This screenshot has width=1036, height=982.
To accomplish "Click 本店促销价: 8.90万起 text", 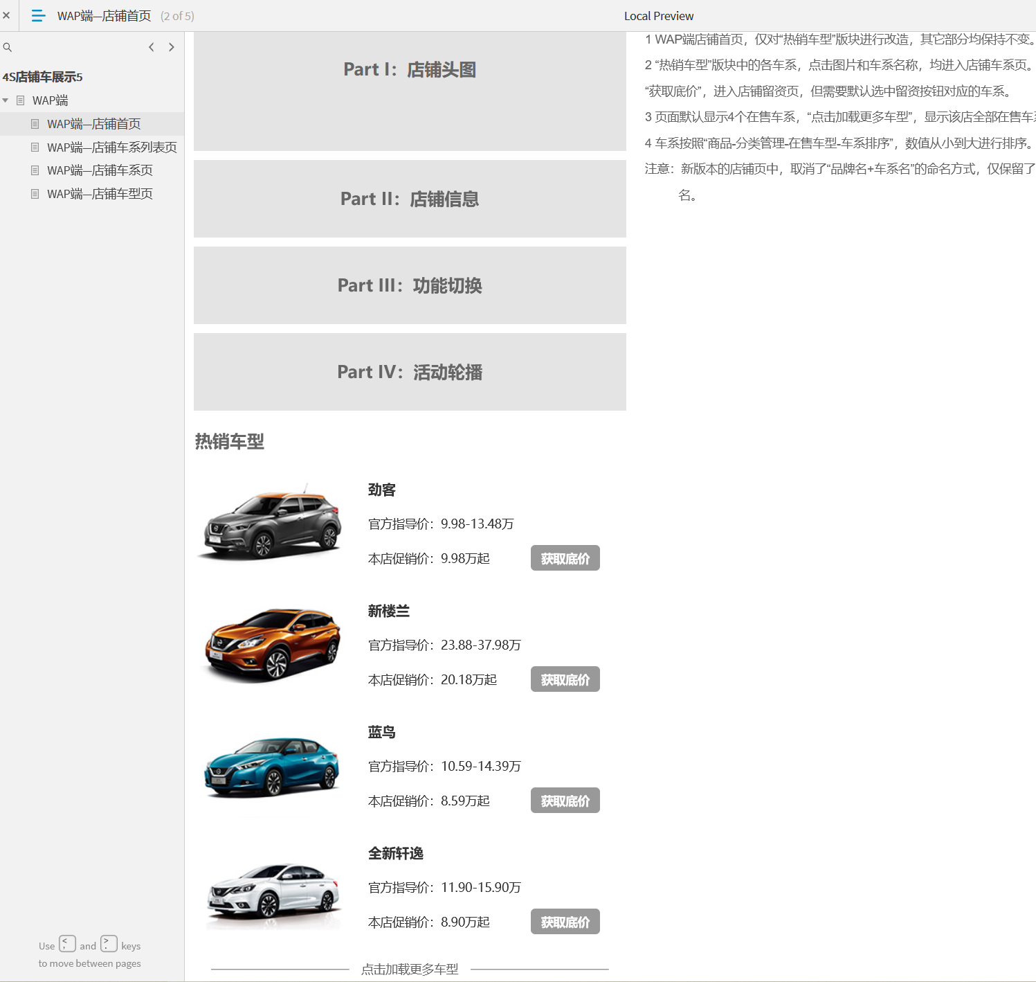I will click(x=429, y=922).
